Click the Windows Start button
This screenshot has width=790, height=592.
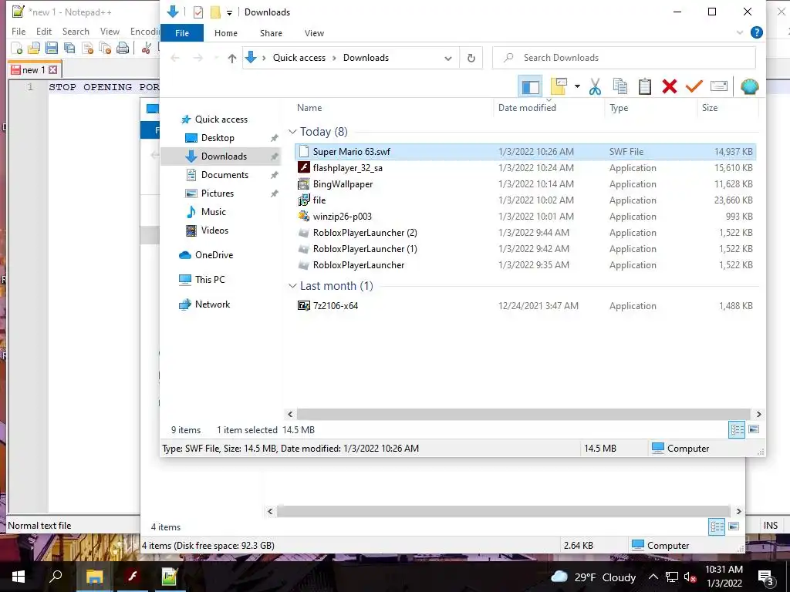(19, 577)
